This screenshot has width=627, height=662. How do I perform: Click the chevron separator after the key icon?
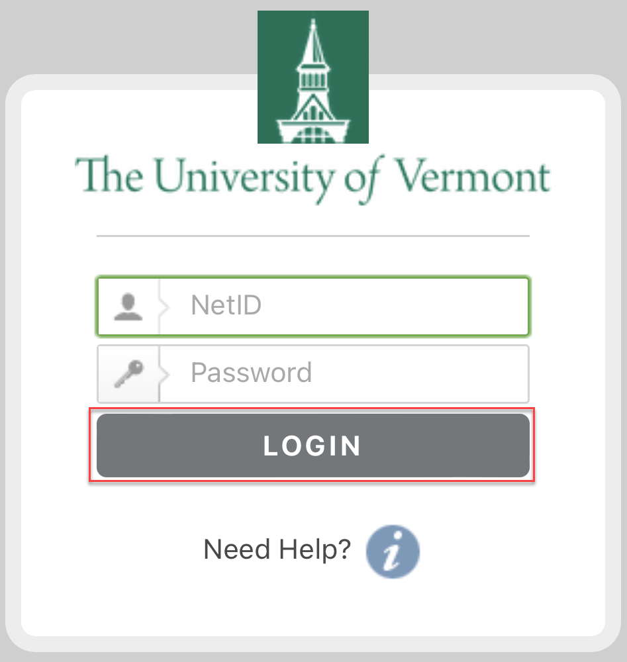point(164,374)
